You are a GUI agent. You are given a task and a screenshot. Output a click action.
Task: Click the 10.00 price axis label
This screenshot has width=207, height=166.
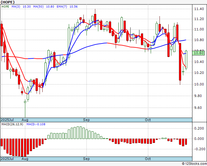199,84
